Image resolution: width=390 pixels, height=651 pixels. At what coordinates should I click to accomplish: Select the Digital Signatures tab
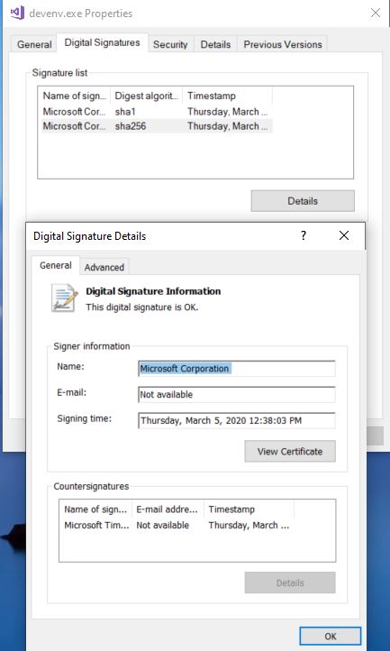coord(102,42)
